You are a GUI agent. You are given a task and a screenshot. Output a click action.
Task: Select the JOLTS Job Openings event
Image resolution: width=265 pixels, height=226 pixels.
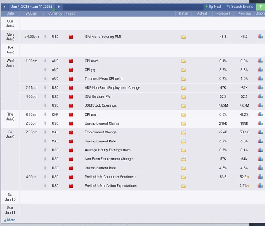tap(101, 105)
